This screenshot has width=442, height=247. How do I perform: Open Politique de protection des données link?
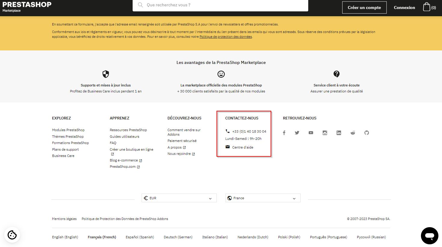coord(226,37)
